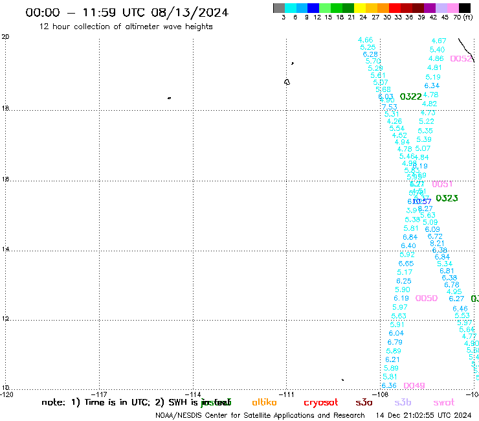Click the NOAA/NESDIS Center credit line
Image resolution: width=479 pixels, height=421 pixels.
[x=260, y=416]
